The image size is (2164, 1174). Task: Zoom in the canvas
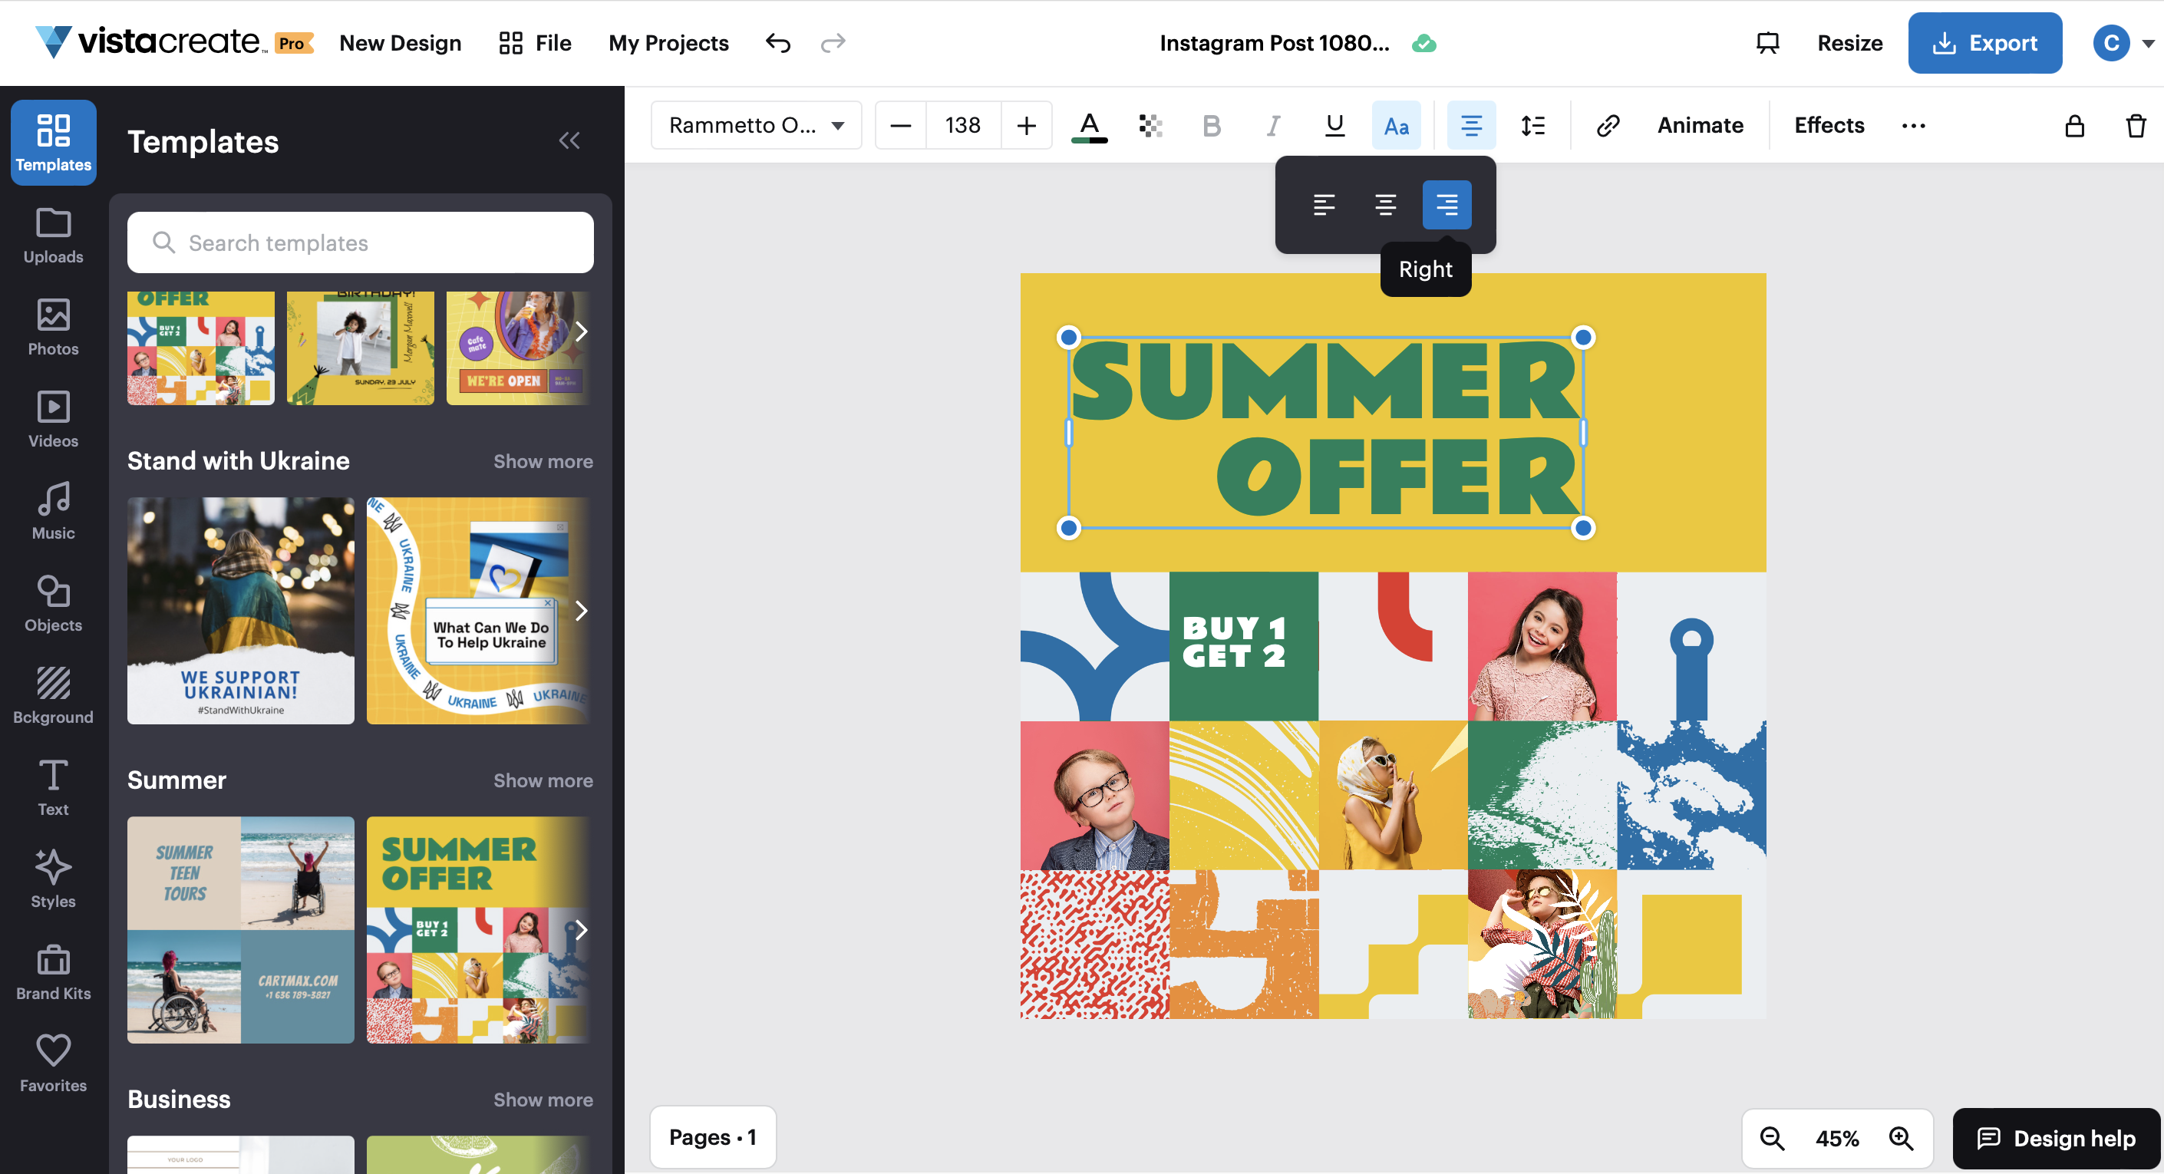coord(1901,1138)
